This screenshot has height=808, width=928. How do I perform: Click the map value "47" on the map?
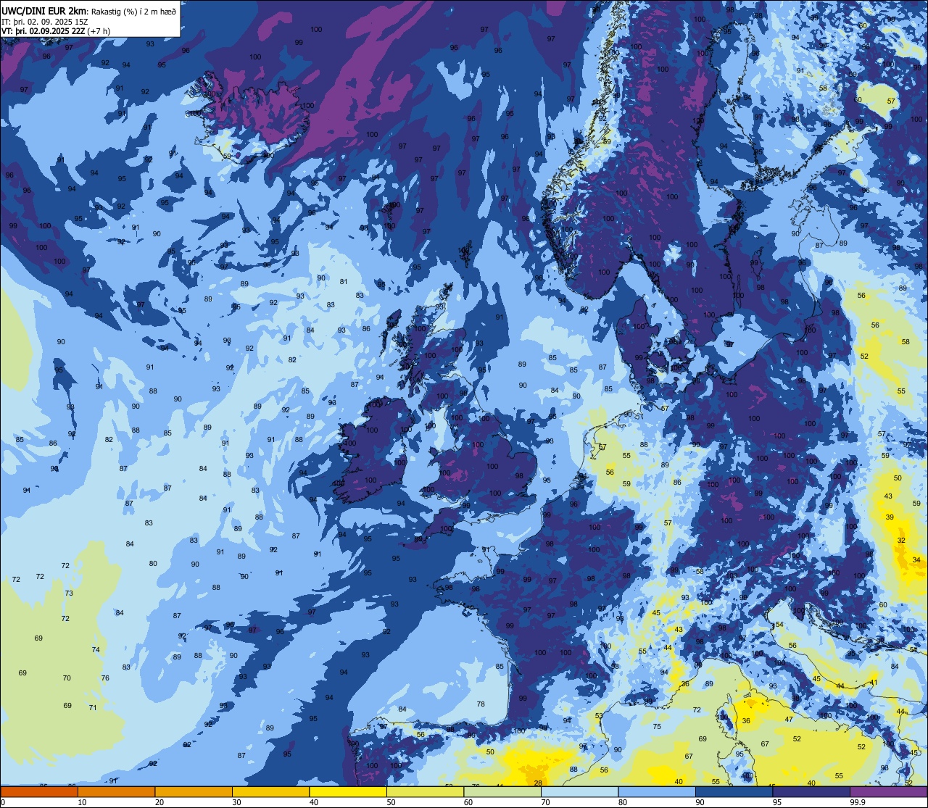(x=789, y=719)
